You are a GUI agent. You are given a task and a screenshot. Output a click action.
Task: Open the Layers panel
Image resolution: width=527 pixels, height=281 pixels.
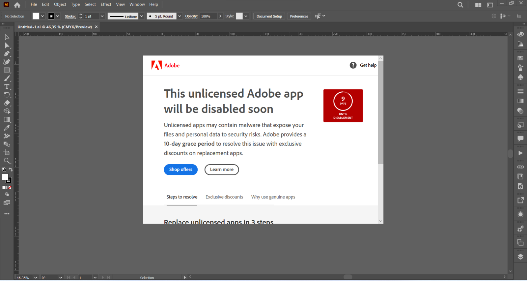pyautogui.click(x=520, y=257)
